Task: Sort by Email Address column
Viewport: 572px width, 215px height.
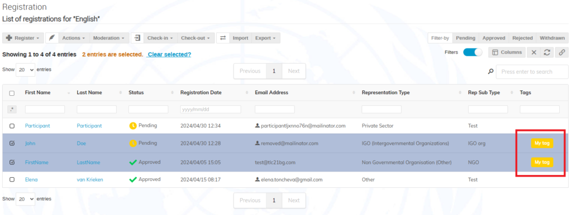Action: click(271, 93)
